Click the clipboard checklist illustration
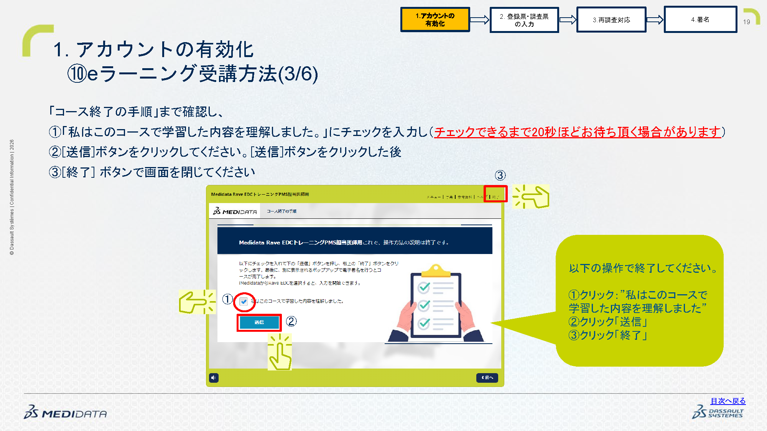 [x=436, y=303]
